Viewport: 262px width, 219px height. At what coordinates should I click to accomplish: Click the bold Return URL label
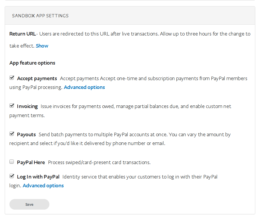(x=23, y=34)
